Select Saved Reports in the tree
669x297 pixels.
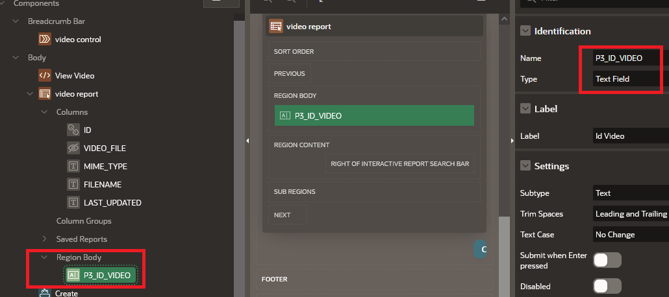coord(81,239)
